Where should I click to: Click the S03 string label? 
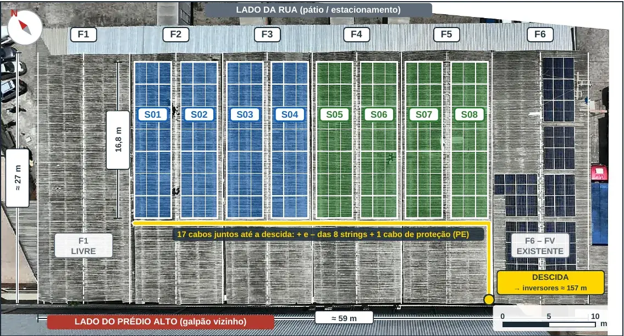click(x=245, y=114)
